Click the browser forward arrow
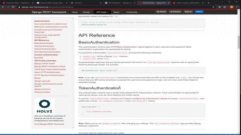Screen dimensions: 241x135 (8, 7)
